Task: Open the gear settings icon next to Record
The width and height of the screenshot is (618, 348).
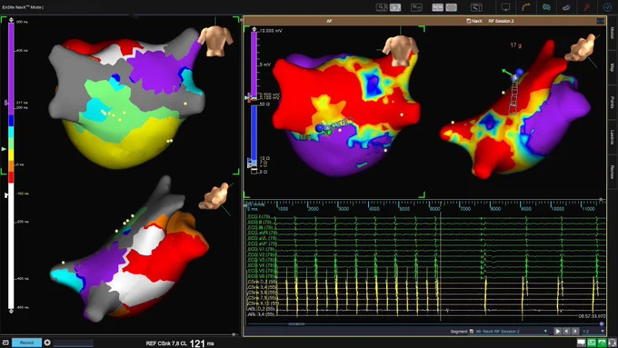Action: pos(47,343)
